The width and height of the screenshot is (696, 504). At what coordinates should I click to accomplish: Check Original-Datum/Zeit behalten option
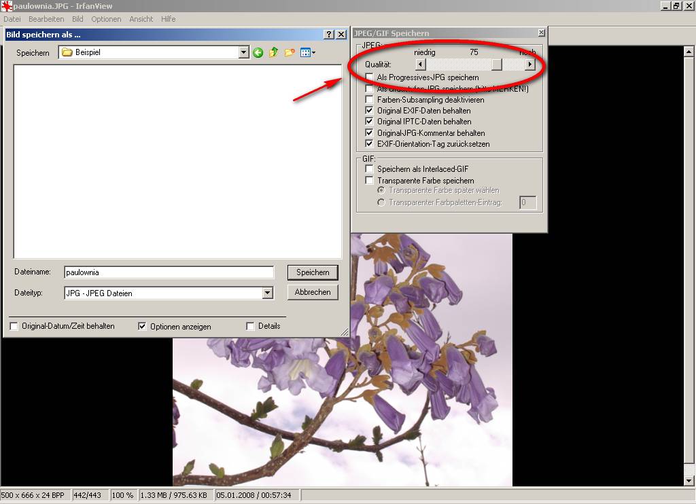point(14,326)
